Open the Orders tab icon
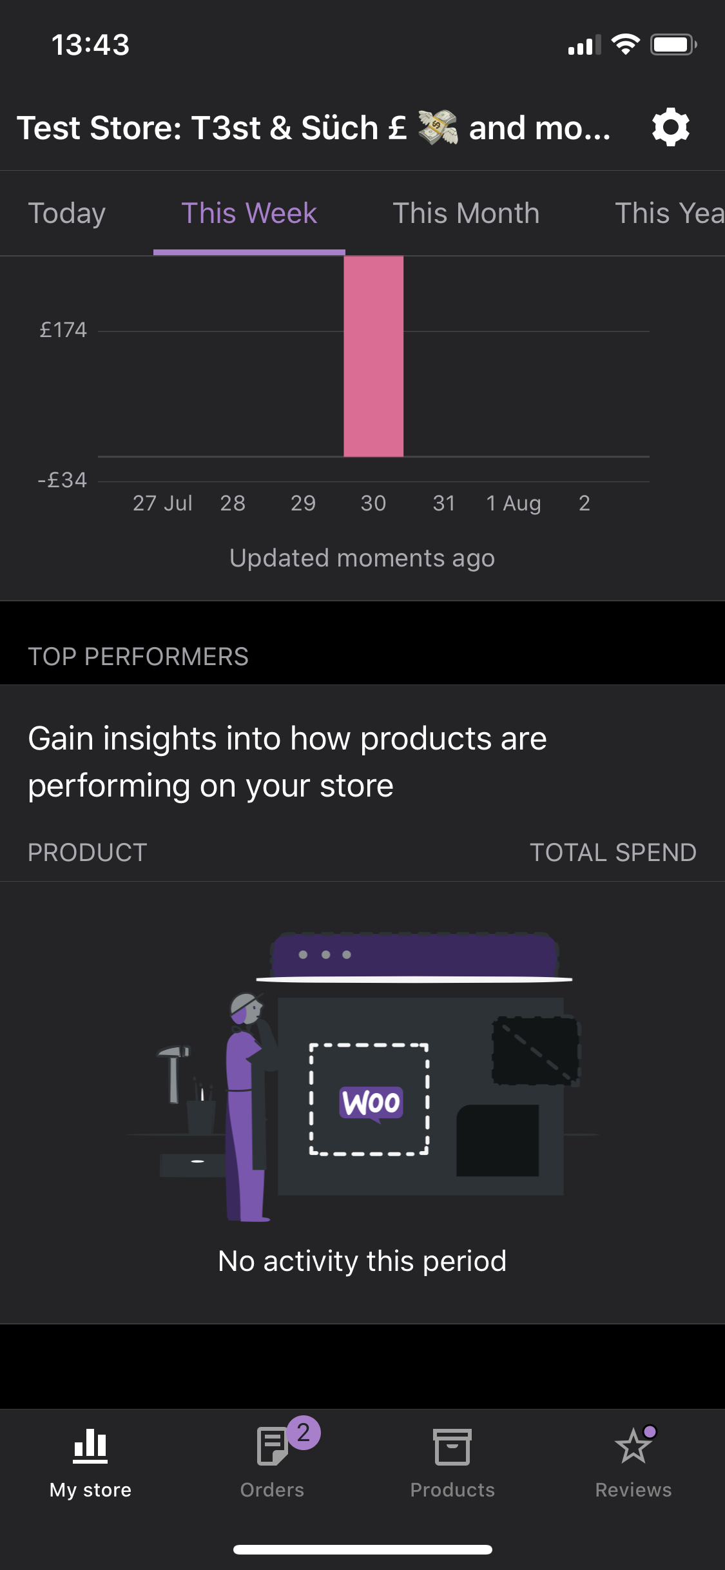Viewport: 725px width, 1570px height. tap(272, 1446)
